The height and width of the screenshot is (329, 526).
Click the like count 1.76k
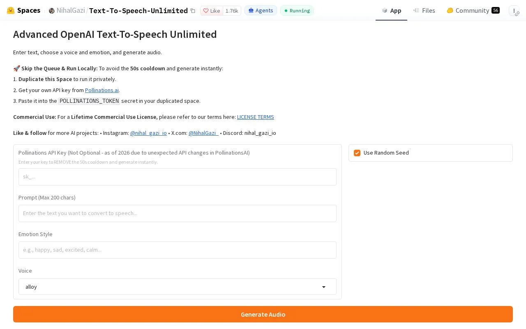tap(232, 11)
